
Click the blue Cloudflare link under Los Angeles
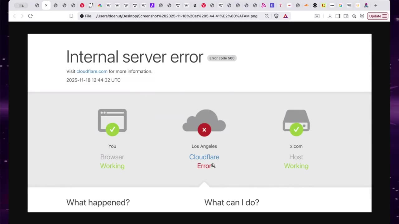[x=204, y=157]
